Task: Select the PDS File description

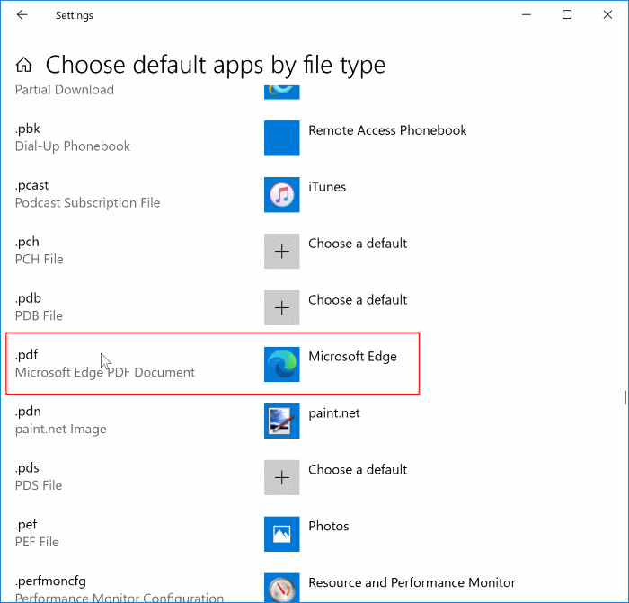Action: click(39, 486)
